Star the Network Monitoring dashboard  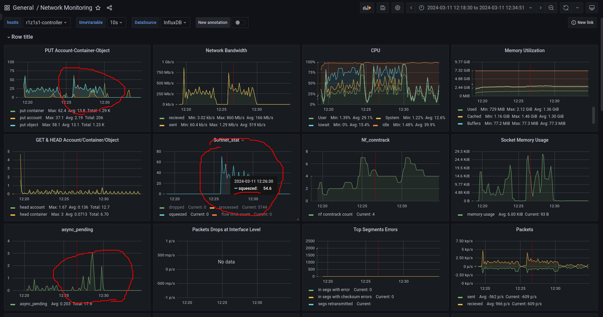(98, 8)
